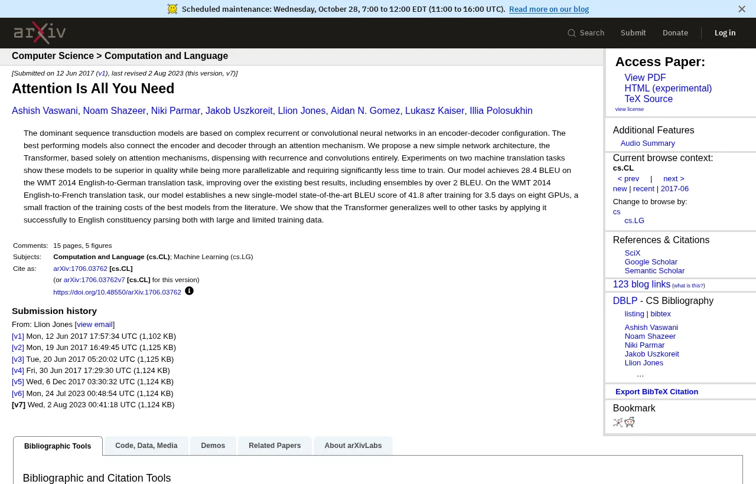Click the DOI info icon
Image resolution: width=756 pixels, height=484 pixels.
(x=189, y=291)
